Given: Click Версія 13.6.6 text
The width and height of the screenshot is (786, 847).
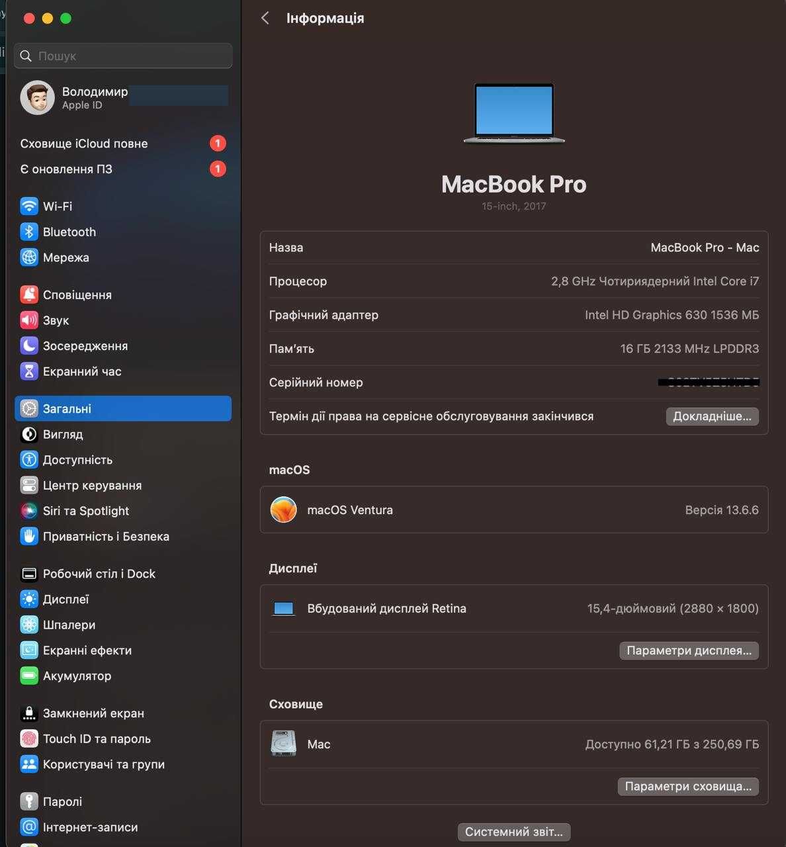Looking at the screenshot, I should coord(722,510).
